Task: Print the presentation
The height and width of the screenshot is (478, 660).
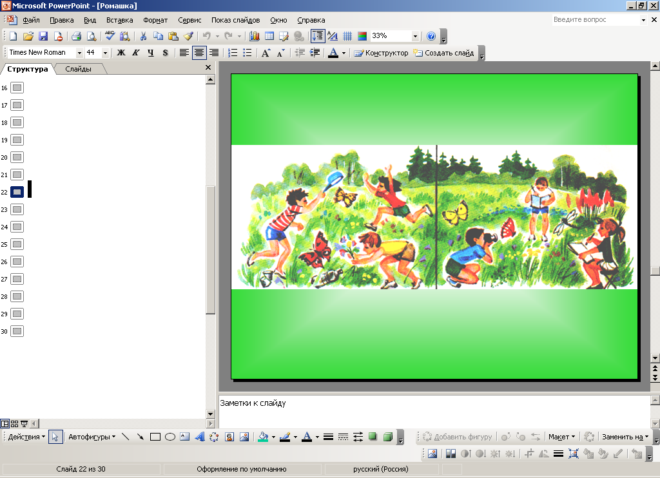Action: 76,36
